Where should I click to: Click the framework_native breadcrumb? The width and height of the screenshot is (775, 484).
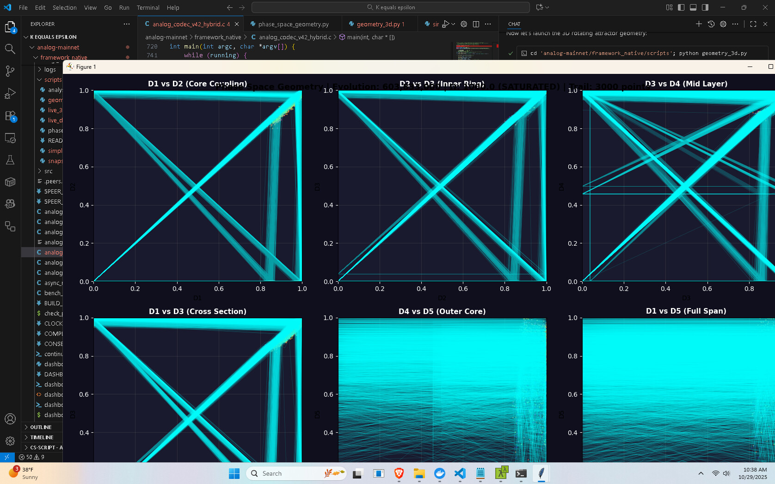pos(217,37)
